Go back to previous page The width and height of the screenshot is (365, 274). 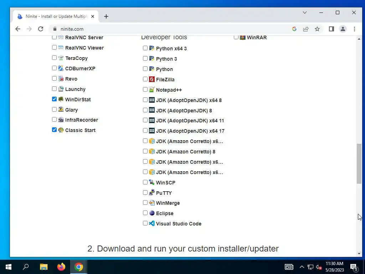pos(18,29)
